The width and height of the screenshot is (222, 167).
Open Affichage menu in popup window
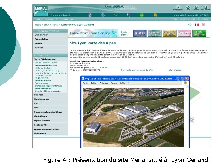[104, 83]
